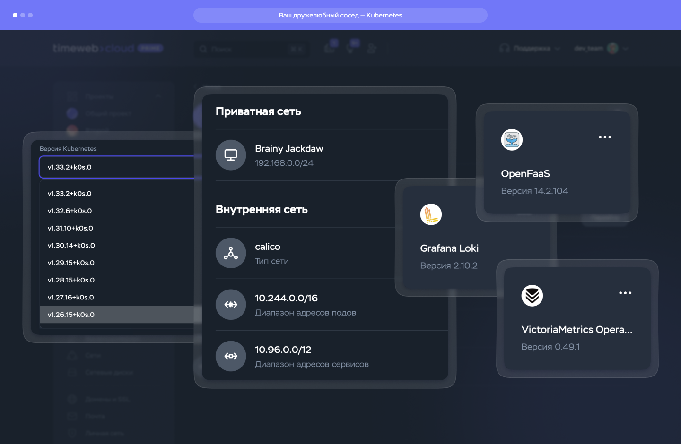681x444 pixels.
Task: Click the 10.244.0.0/16 pod range value
Action: (x=286, y=298)
